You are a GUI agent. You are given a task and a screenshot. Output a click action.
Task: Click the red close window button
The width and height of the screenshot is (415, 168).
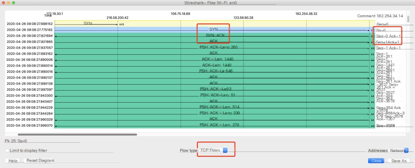click(3, 3)
